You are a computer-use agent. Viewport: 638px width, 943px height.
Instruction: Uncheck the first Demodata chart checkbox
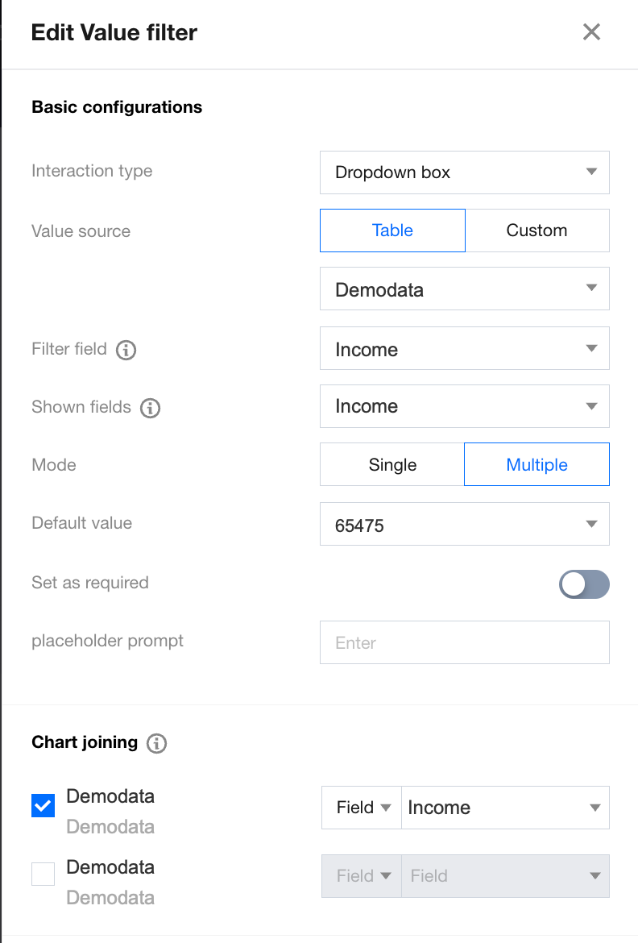(x=43, y=805)
